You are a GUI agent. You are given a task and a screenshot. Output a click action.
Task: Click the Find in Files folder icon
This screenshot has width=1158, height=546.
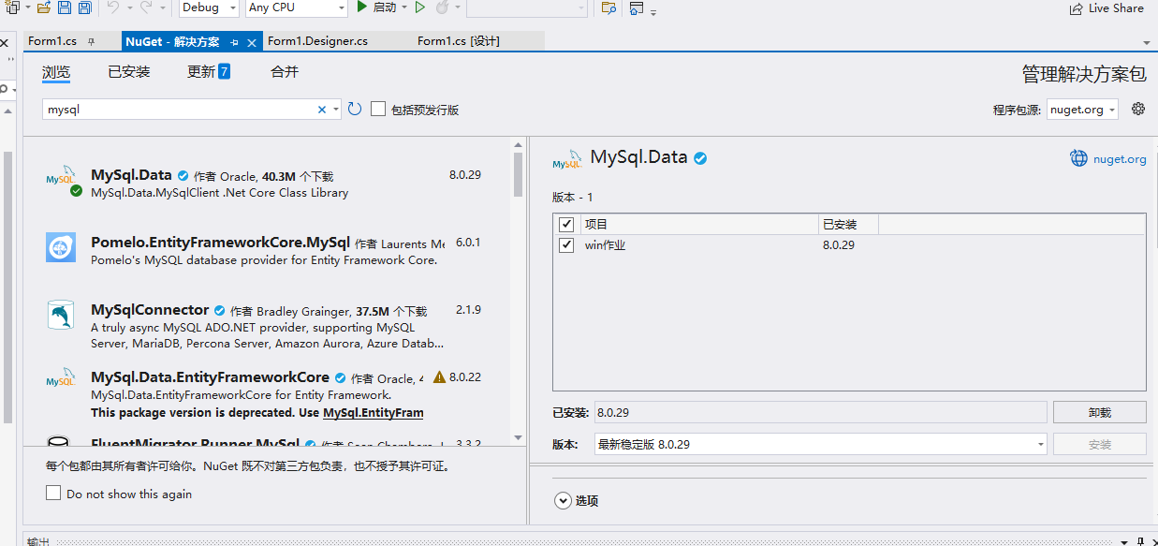608,7
